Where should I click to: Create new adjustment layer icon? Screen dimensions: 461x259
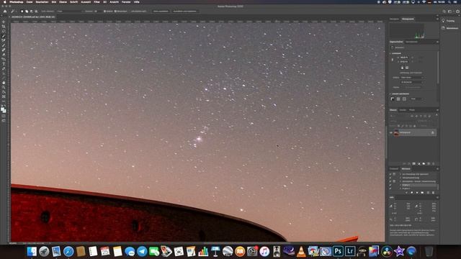point(419,163)
